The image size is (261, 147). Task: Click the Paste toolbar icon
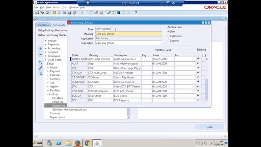tap(91, 13)
